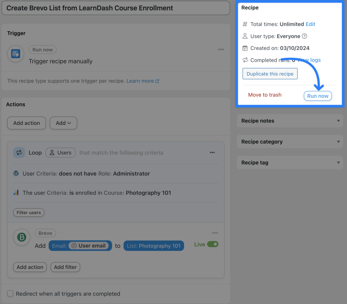Viewport: 347px width, 304px height.
Task: Edit the recipe title field
Action: [x=115, y=8]
